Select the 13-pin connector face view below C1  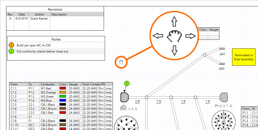pyautogui.click(x=126, y=123)
